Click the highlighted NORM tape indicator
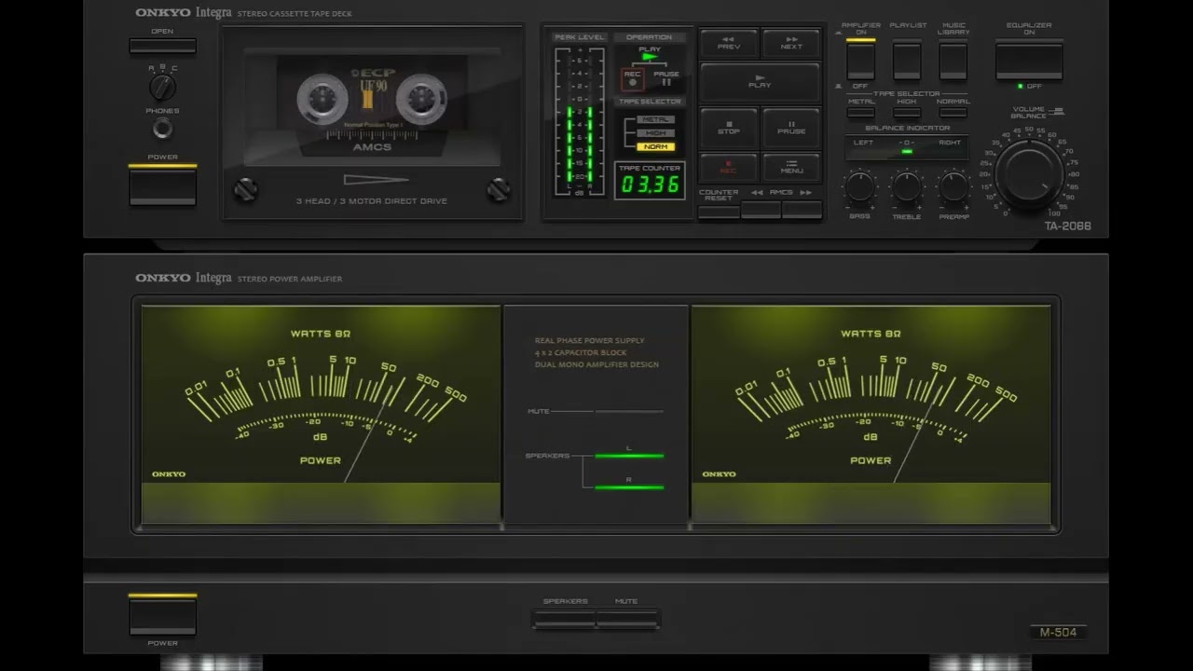 pyautogui.click(x=655, y=146)
